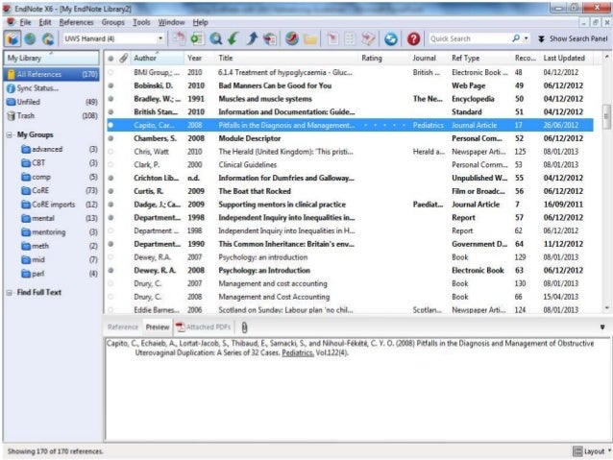Click the Insert Citation toolbar icon
613x460 pixels.
(x=332, y=38)
